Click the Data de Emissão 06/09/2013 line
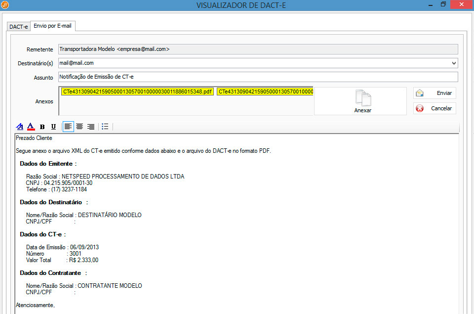Viewport: 474px width, 314px height. click(x=62, y=247)
